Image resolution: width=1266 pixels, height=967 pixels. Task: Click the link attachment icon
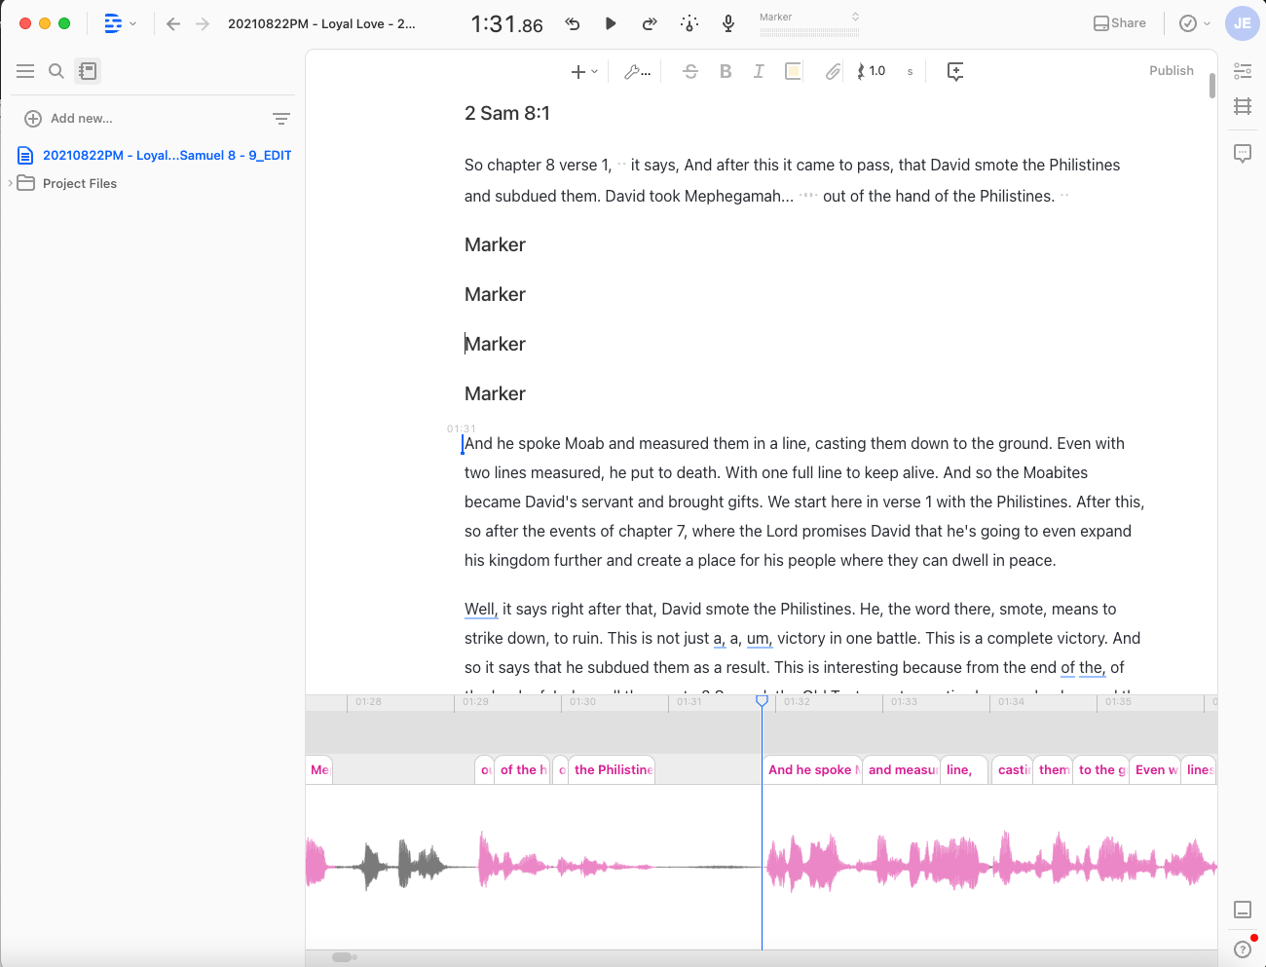833,71
